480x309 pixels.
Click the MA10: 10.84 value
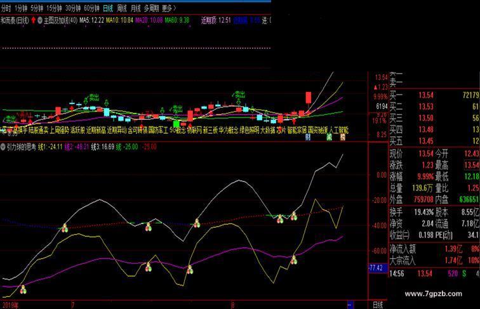coord(120,20)
